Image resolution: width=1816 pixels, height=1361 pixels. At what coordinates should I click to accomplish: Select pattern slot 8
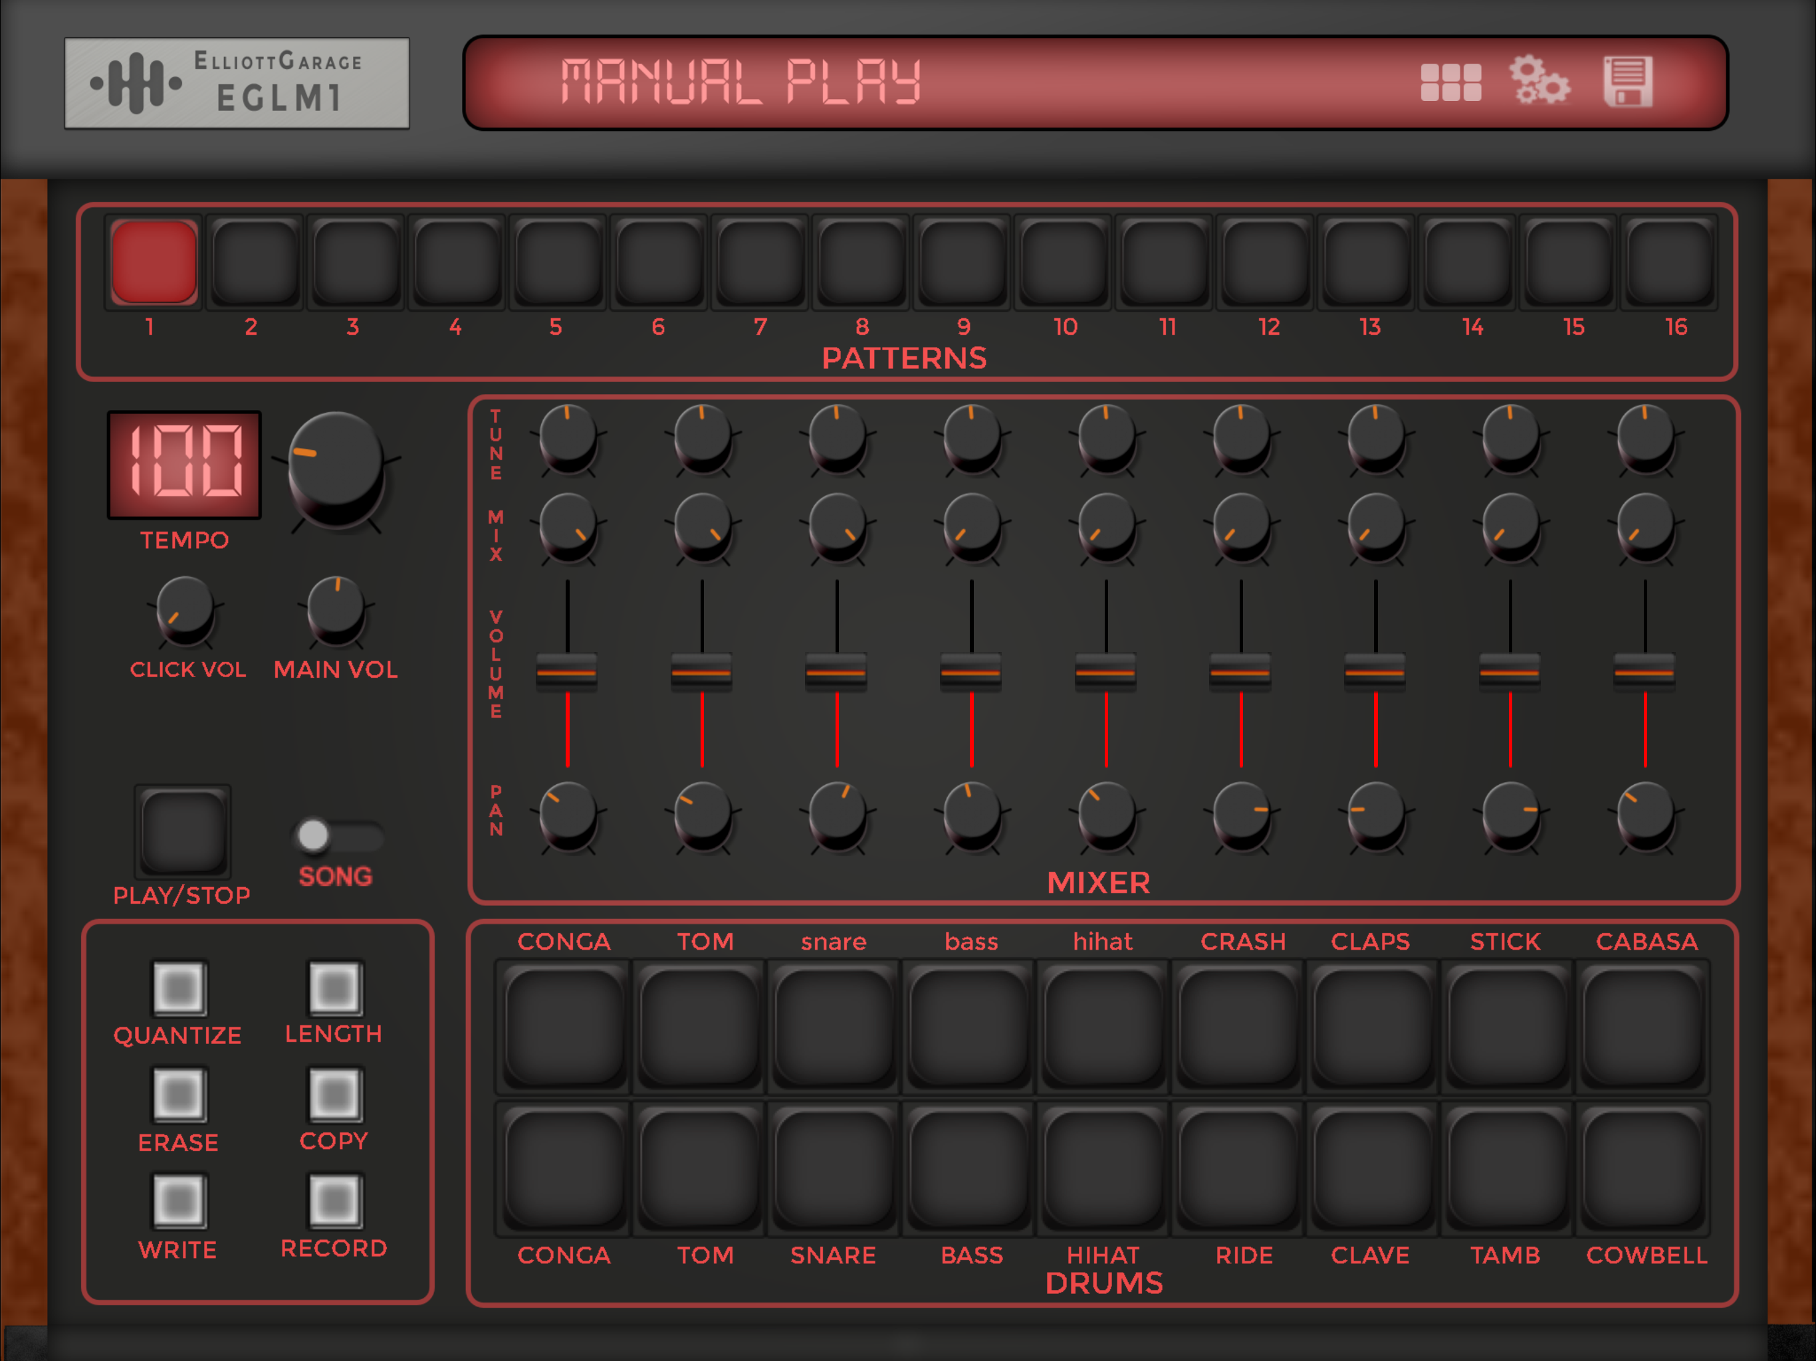[861, 262]
